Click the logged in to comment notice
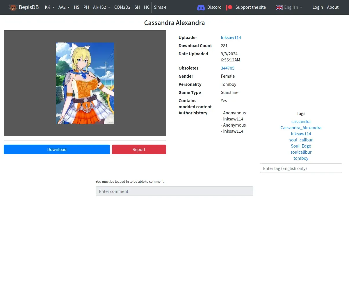Screen dimensions: 349x291 pos(130,182)
